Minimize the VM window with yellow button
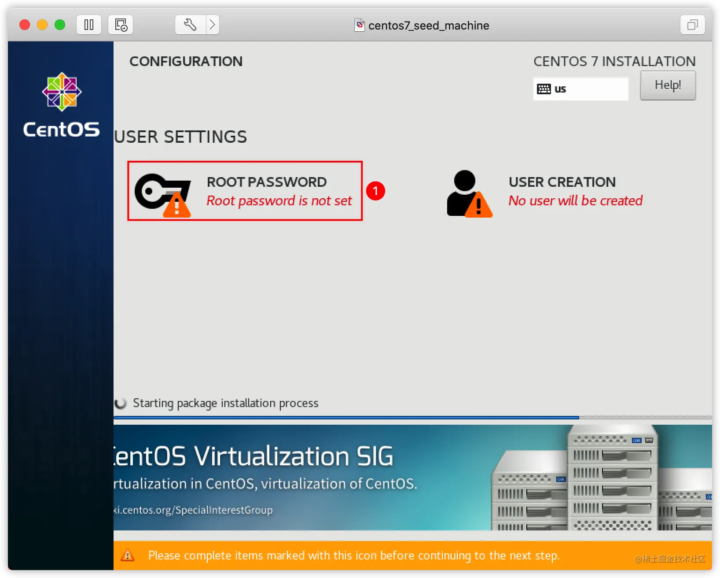Image resolution: width=720 pixels, height=578 pixels. click(x=42, y=25)
